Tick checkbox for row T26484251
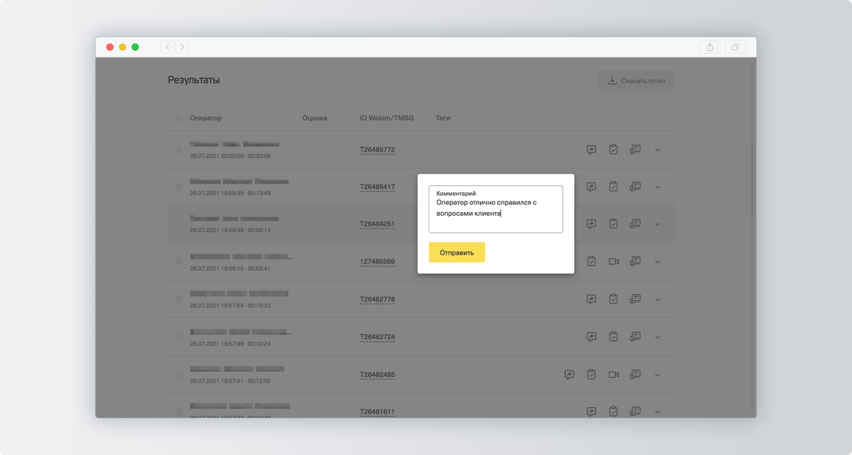 (x=179, y=223)
